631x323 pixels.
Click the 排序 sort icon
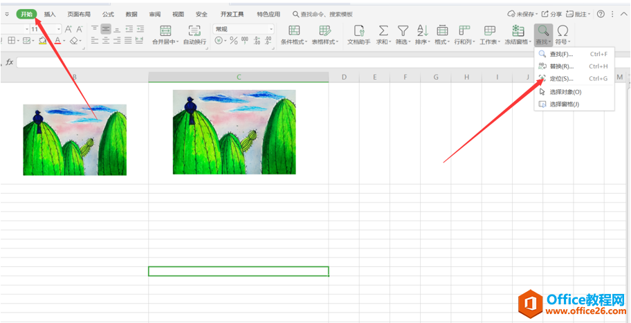pyautogui.click(x=423, y=30)
